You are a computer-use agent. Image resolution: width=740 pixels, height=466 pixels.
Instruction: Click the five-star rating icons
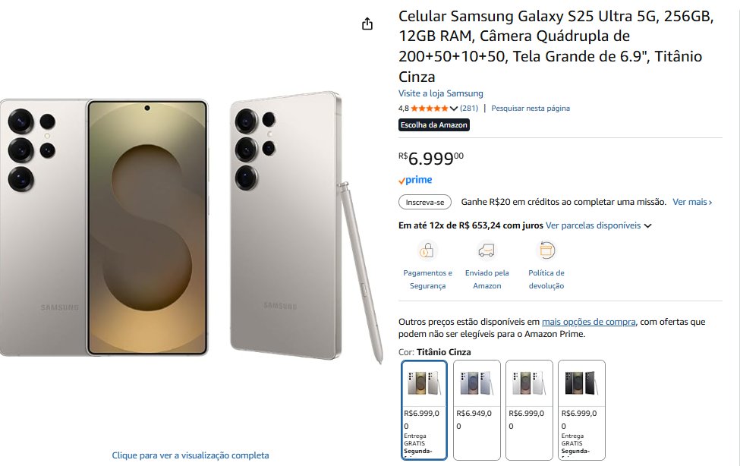430,109
